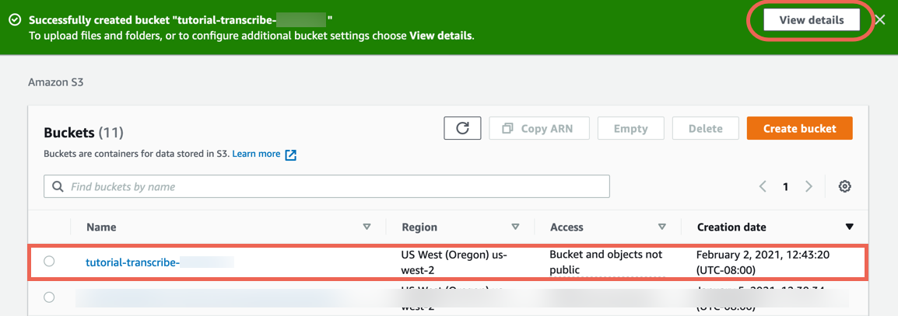This screenshot has height=316, width=898.
Task: Click the Copy ARN button
Action: (539, 129)
